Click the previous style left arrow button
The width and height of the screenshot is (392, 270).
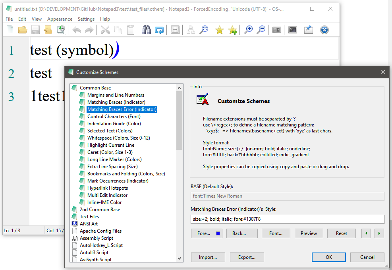pos(366,233)
